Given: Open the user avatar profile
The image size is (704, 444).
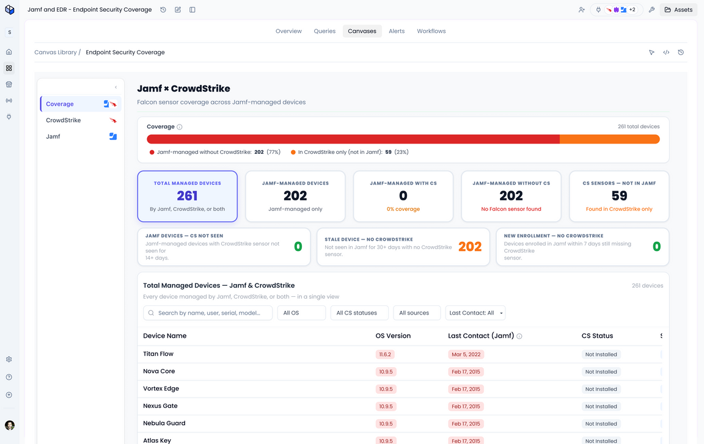Looking at the screenshot, I should click(x=9, y=425).
